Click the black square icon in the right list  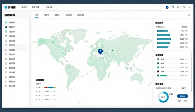[x=158, y=72]
